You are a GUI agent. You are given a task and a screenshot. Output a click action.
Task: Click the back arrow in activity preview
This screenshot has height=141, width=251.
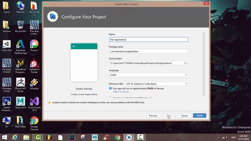(74, 46)
